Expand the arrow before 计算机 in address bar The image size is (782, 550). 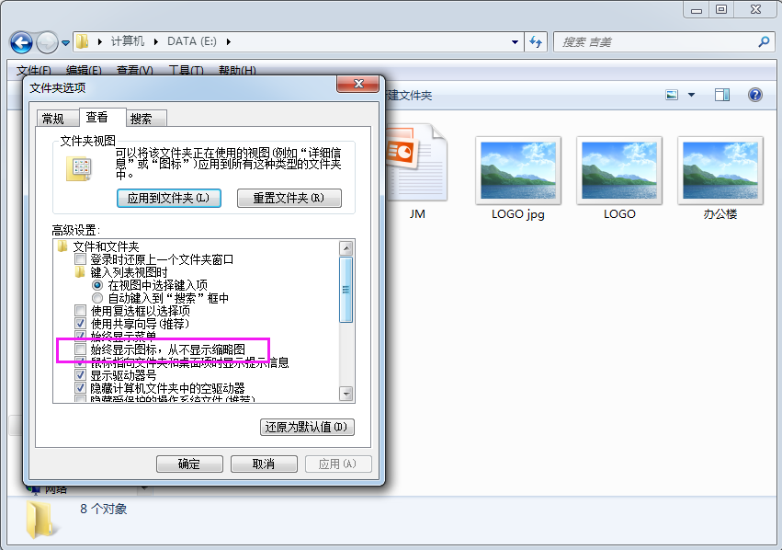pos(100,41)
